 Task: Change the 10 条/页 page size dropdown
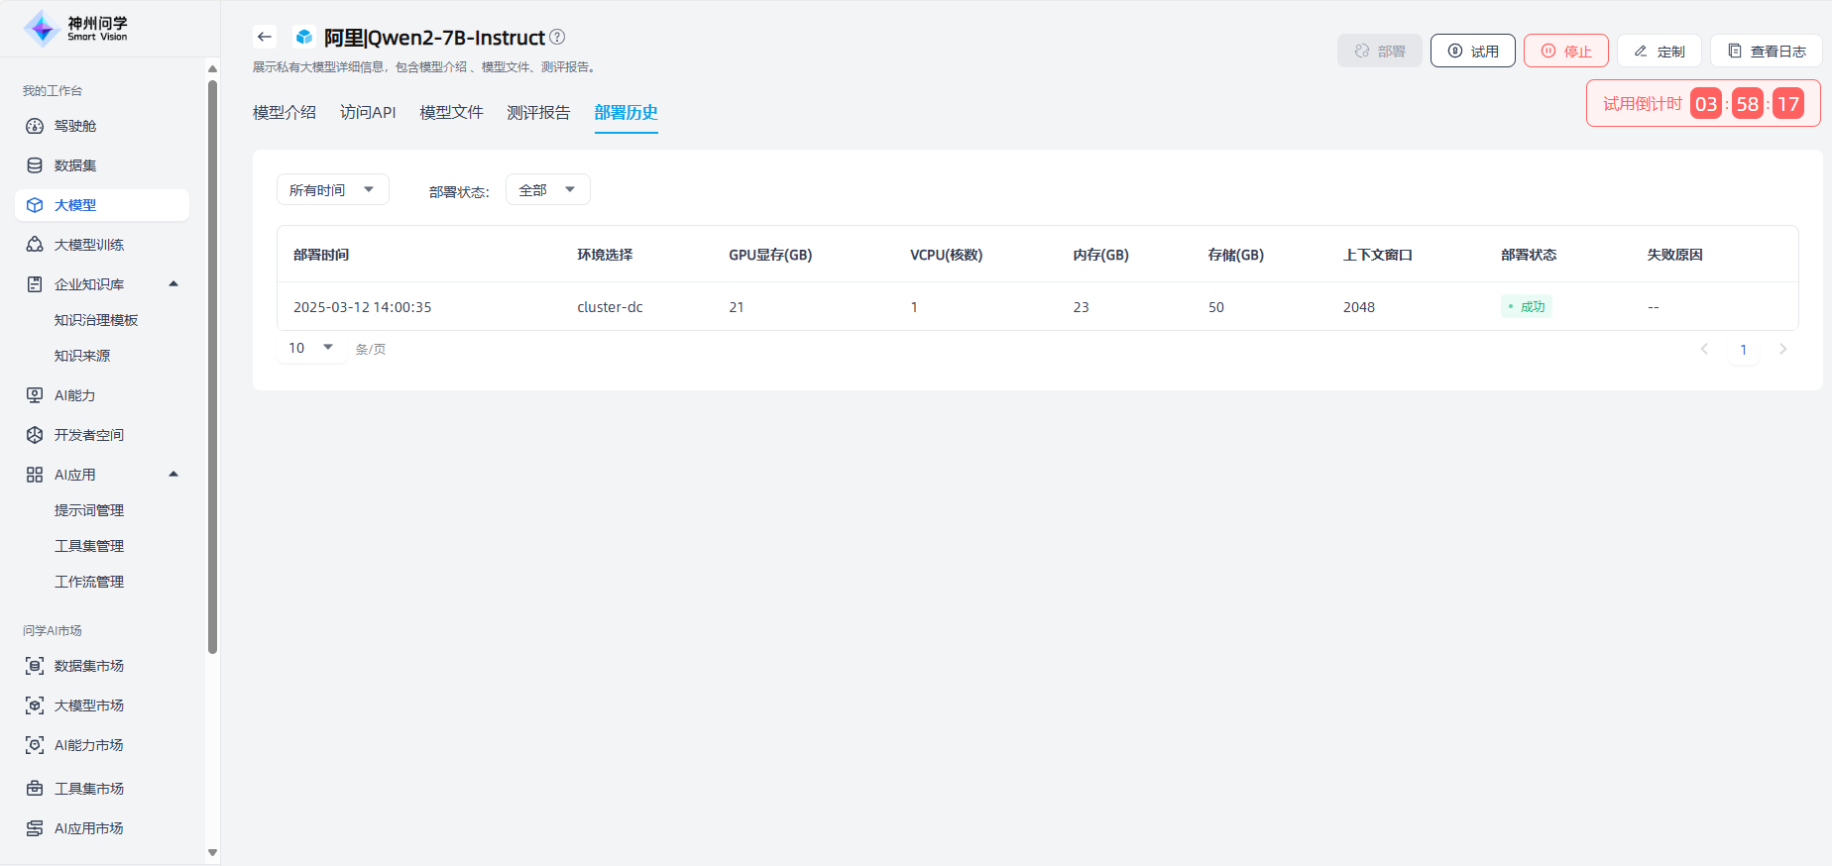[x=310, y=348]
